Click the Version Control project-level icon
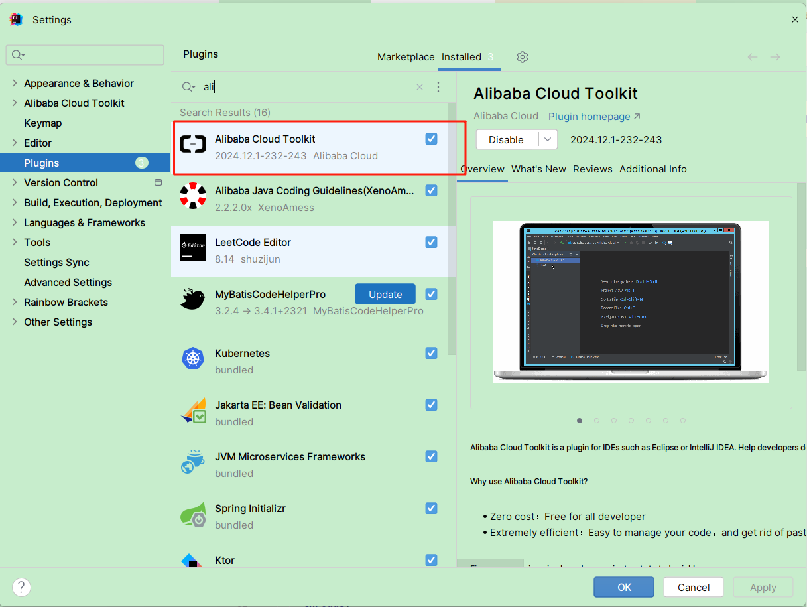 pos(158,182)
